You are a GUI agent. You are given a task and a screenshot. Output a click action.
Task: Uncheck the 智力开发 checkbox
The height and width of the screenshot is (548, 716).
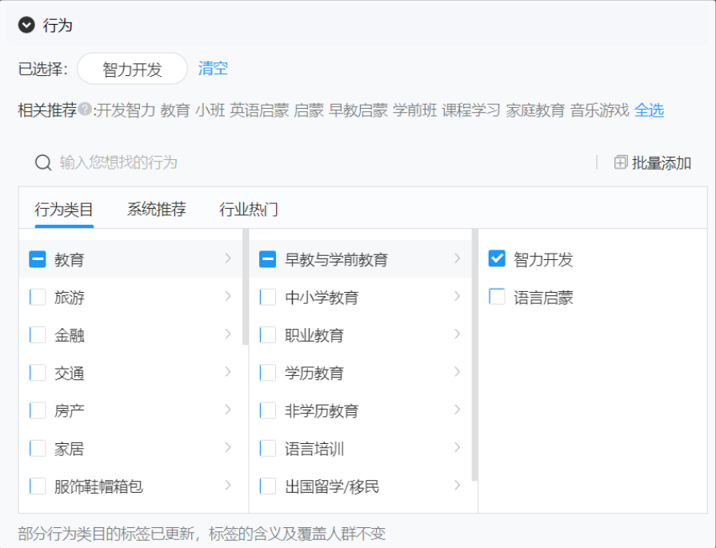click(497, 258)
